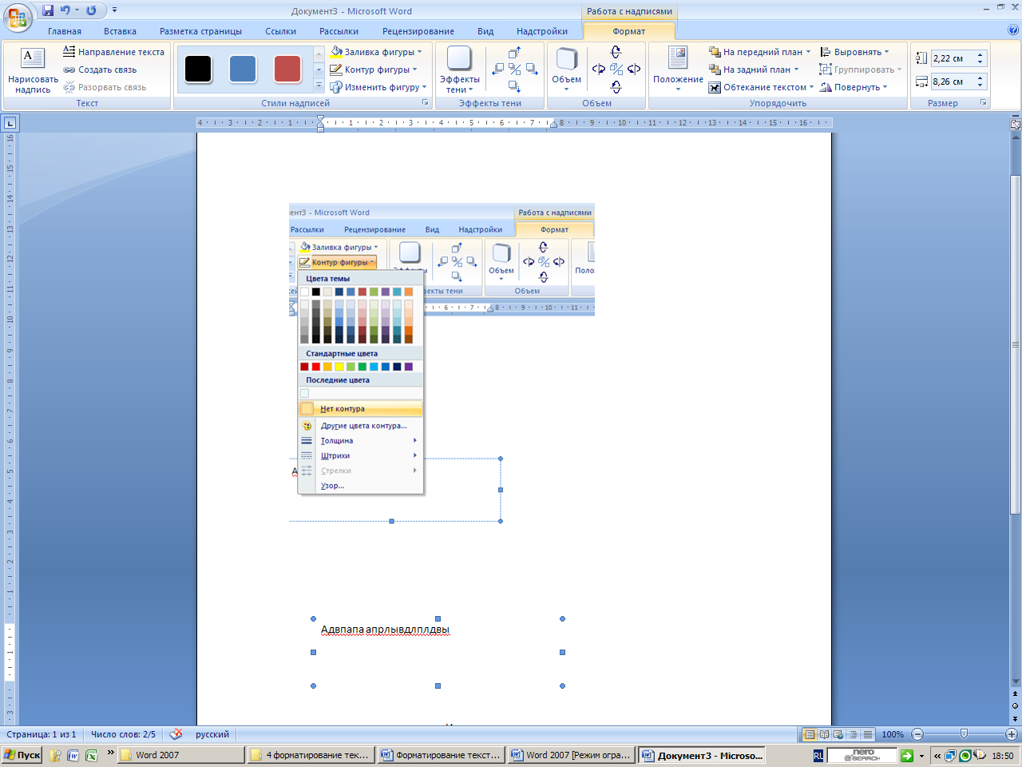This screenshot has width=1022, height=767.
Task: Tilt 3-D effect down
Action: (x=616, y=87)
